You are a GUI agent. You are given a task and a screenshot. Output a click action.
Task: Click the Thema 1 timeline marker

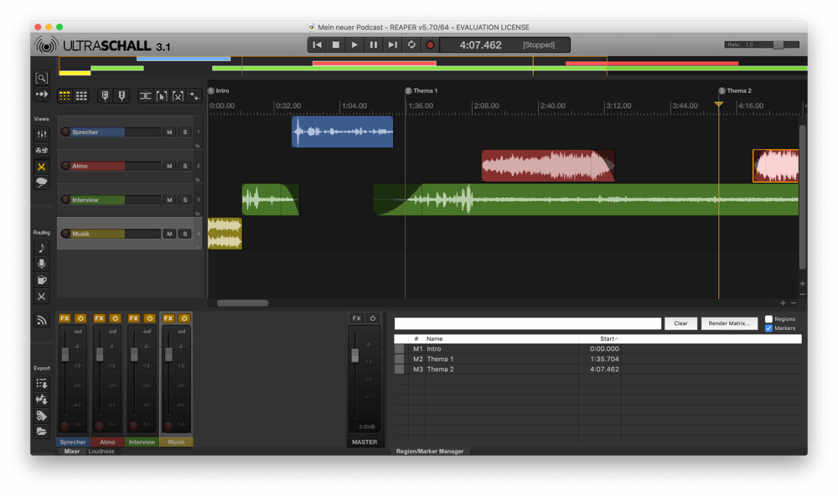coord(422,90)
